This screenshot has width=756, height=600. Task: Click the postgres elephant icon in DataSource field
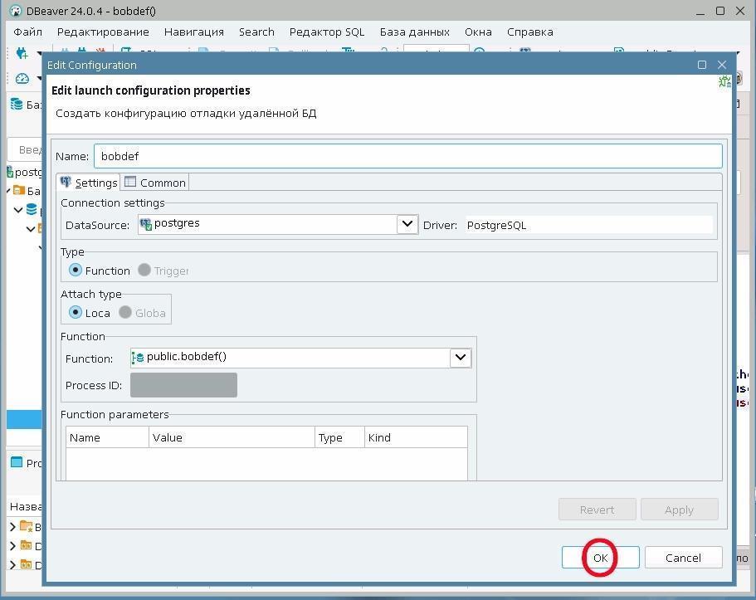[x=146, y=224]
